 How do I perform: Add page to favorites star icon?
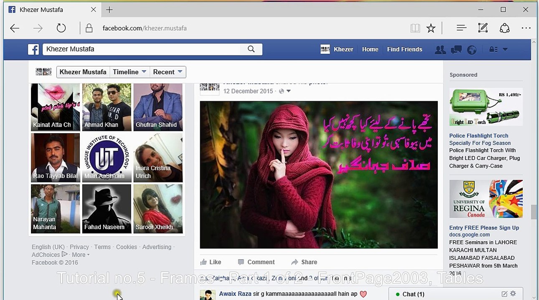tap(431, 28)
